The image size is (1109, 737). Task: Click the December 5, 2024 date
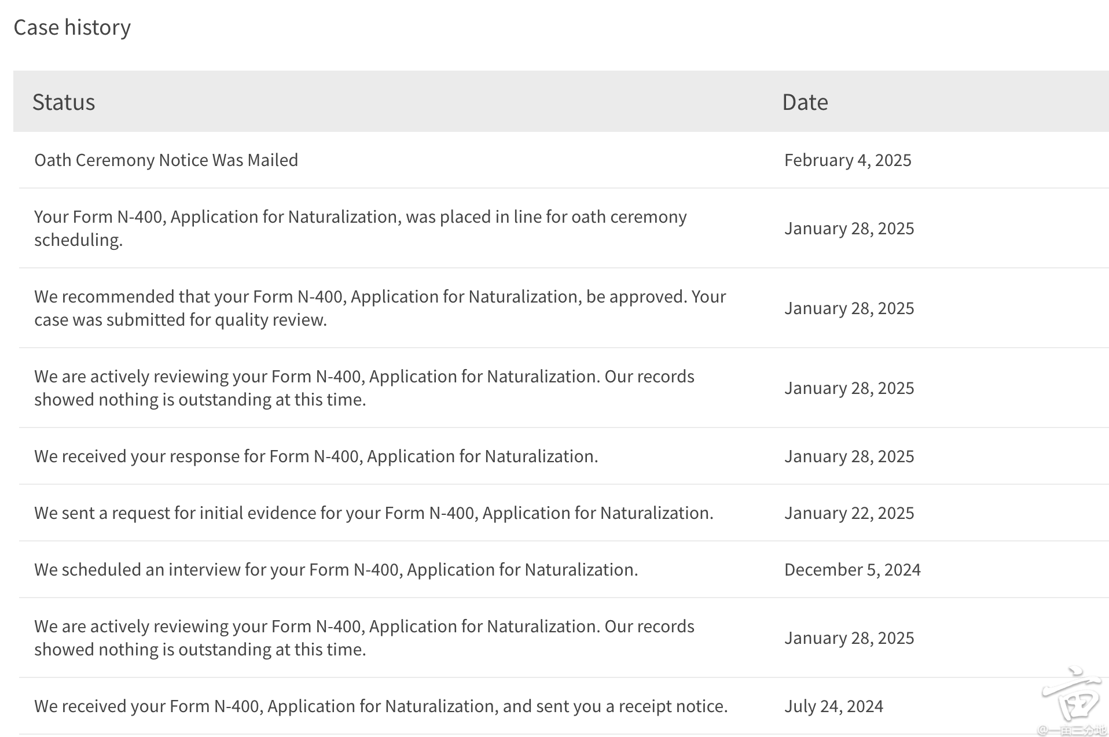(x=852, y=569)
